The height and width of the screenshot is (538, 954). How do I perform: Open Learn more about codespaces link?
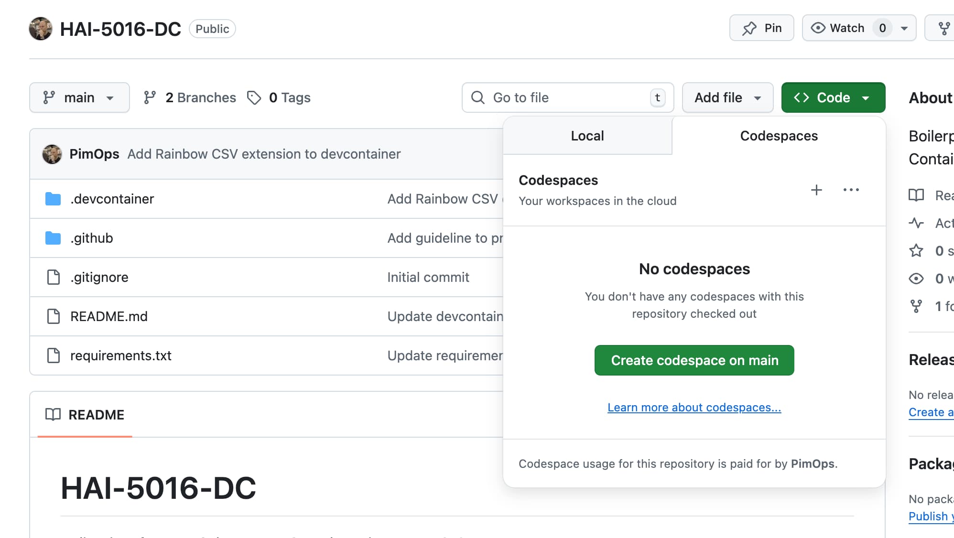pyautogui.click(x=694, y=408)
